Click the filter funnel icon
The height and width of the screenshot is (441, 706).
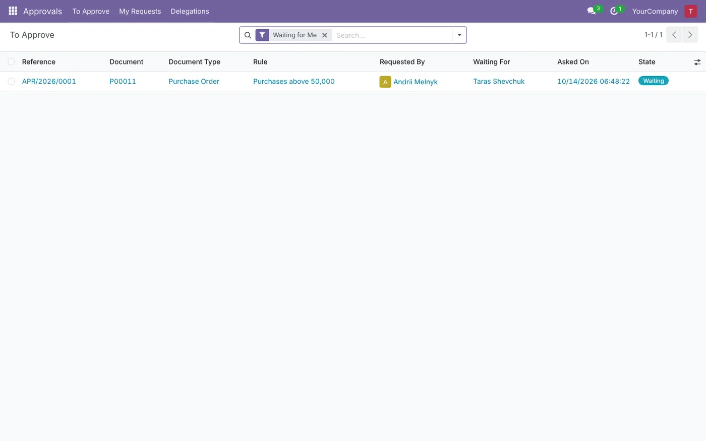pos(262,35)
